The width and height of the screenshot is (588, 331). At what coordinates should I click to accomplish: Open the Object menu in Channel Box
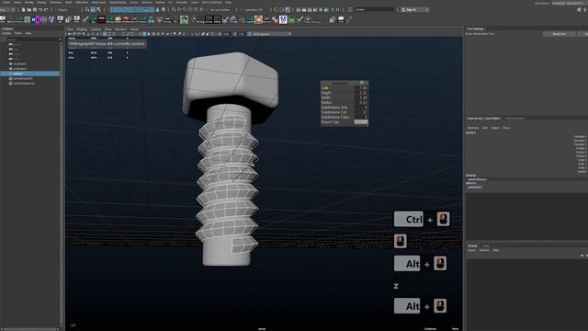pyautogui.click(x=495, y=128)
